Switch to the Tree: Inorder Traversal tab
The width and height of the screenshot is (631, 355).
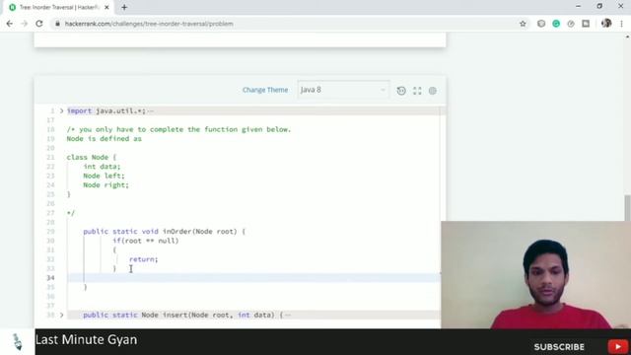tap(59, 7)
